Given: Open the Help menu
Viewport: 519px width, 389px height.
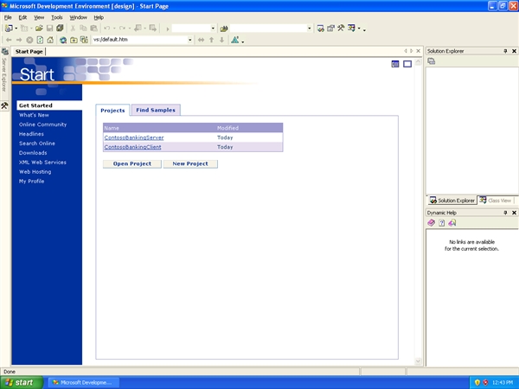Looking at the screenshot, I should pyautogui.click(x=99, y=17).
